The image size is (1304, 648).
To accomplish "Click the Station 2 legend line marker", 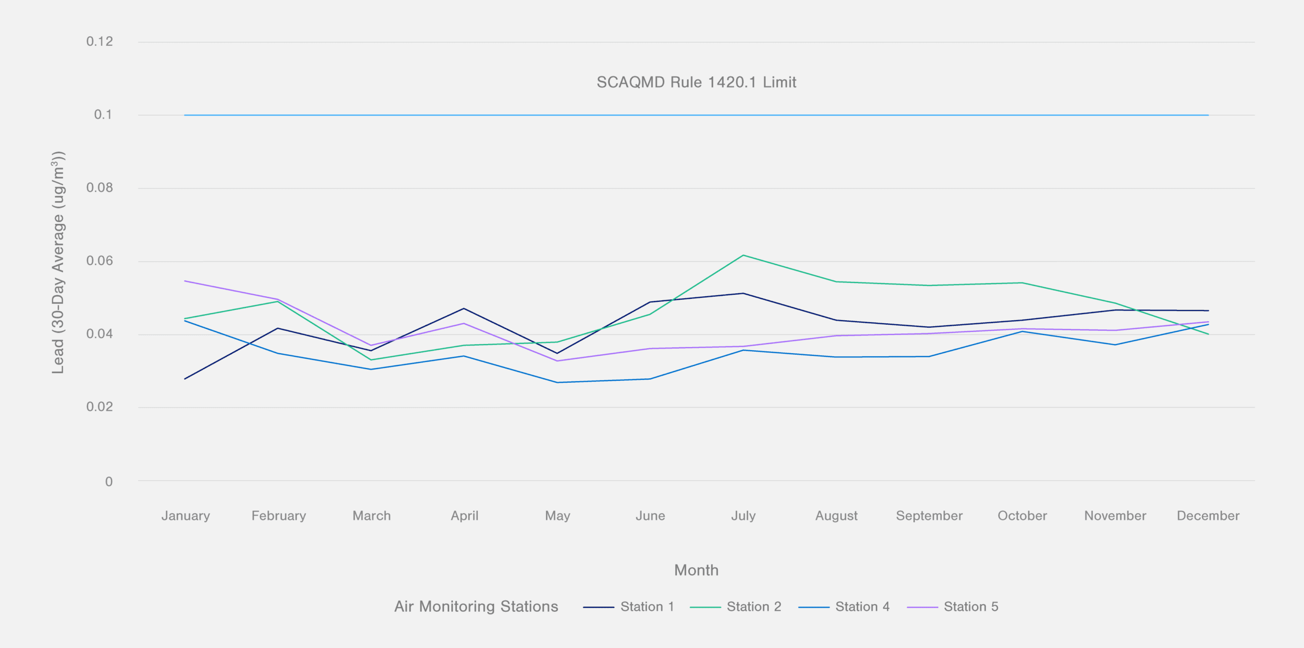I will pos(705,606).
